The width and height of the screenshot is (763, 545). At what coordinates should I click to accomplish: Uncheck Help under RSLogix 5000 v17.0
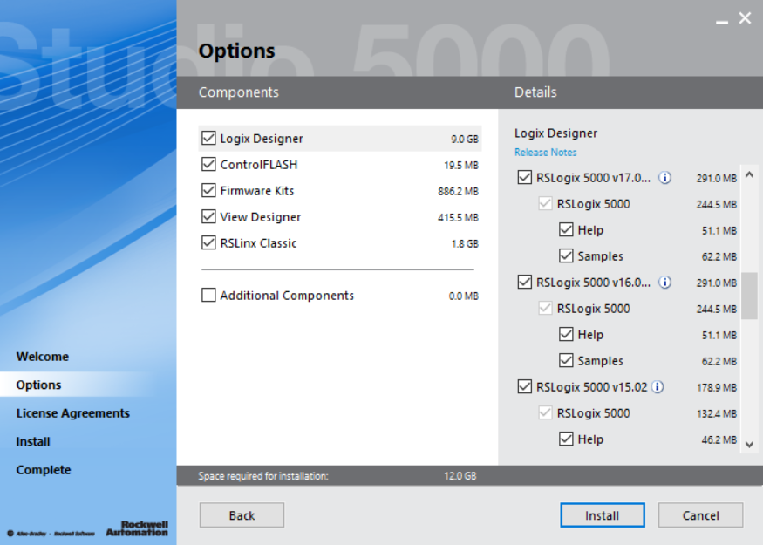[566, 229]
